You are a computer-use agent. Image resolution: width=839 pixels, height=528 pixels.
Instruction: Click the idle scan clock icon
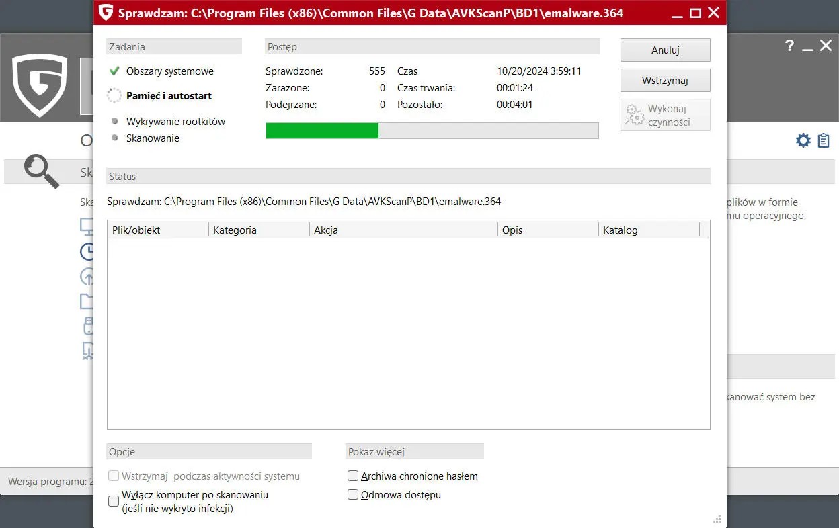pyautogui.click(x=87, y=251)
